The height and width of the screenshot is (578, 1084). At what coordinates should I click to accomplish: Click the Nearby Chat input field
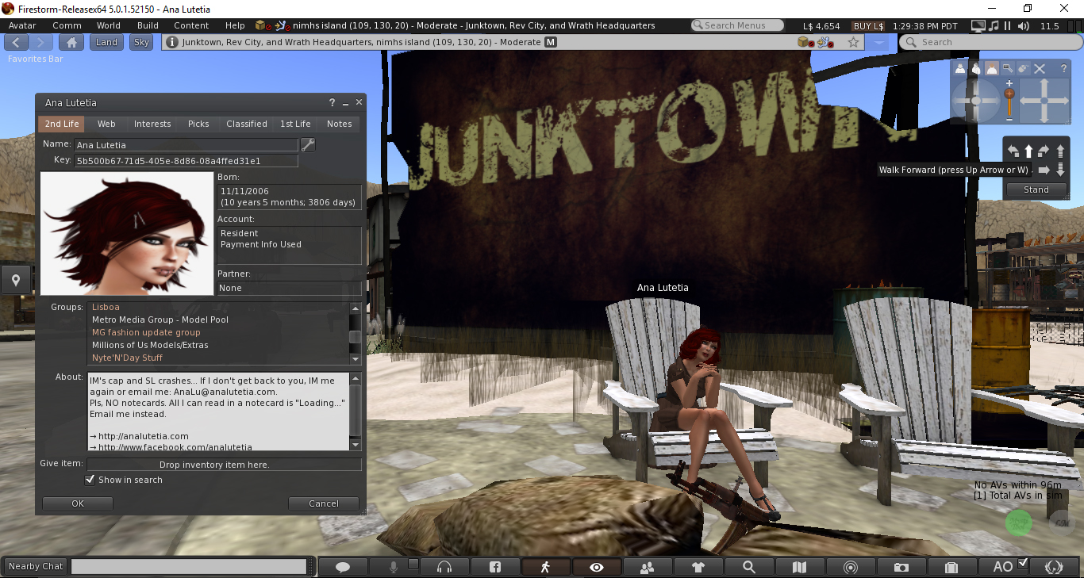click(x=189, y=567)
